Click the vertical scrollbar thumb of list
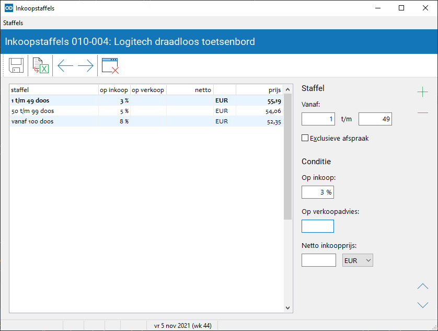 pyautogui.click(x=287, y=156)
